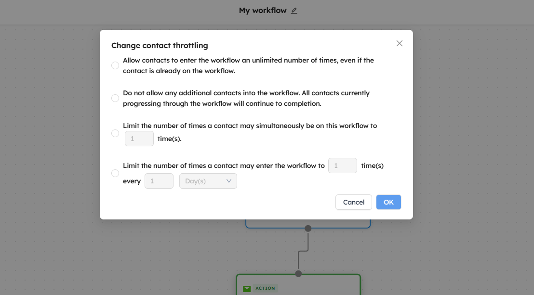The image size is (534, 295).
Task: Click the pencil edit icon beside My workflow
Action: tap(294, 11)
